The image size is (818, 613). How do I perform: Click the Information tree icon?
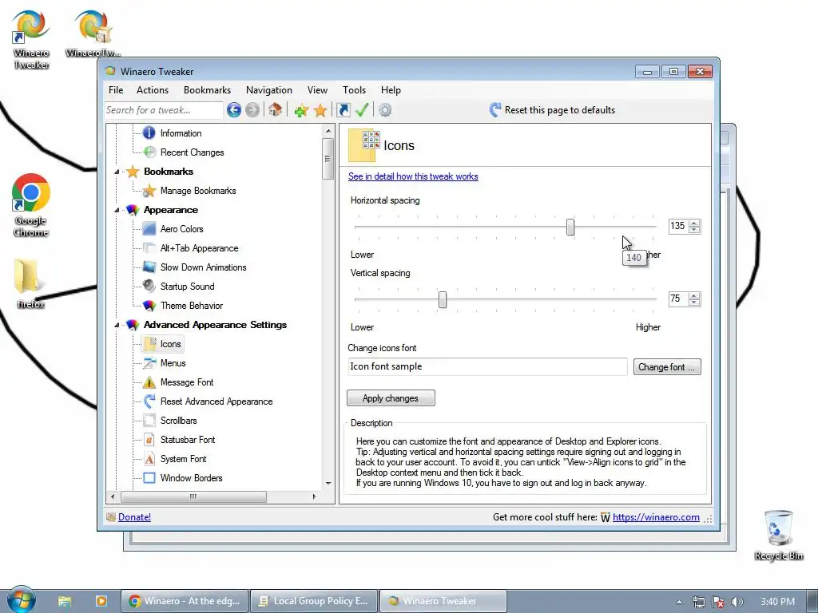tap(149, 133)
